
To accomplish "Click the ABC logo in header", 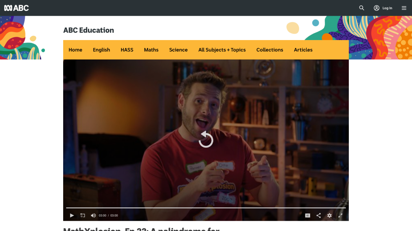I will [16, 8].
